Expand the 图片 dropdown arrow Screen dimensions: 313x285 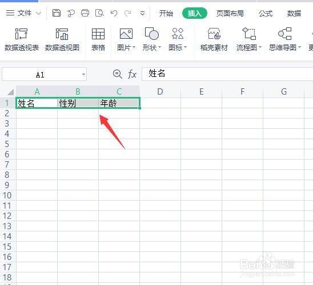(134, 47)
